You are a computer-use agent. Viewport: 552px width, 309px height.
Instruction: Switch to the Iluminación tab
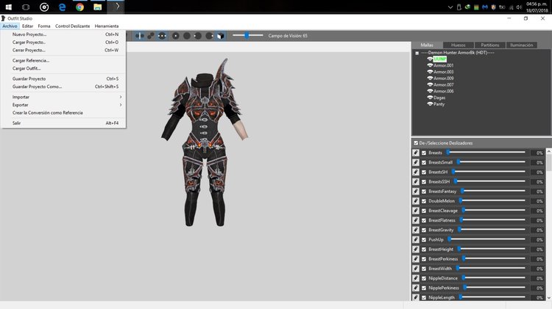click(x=521, y=45)
